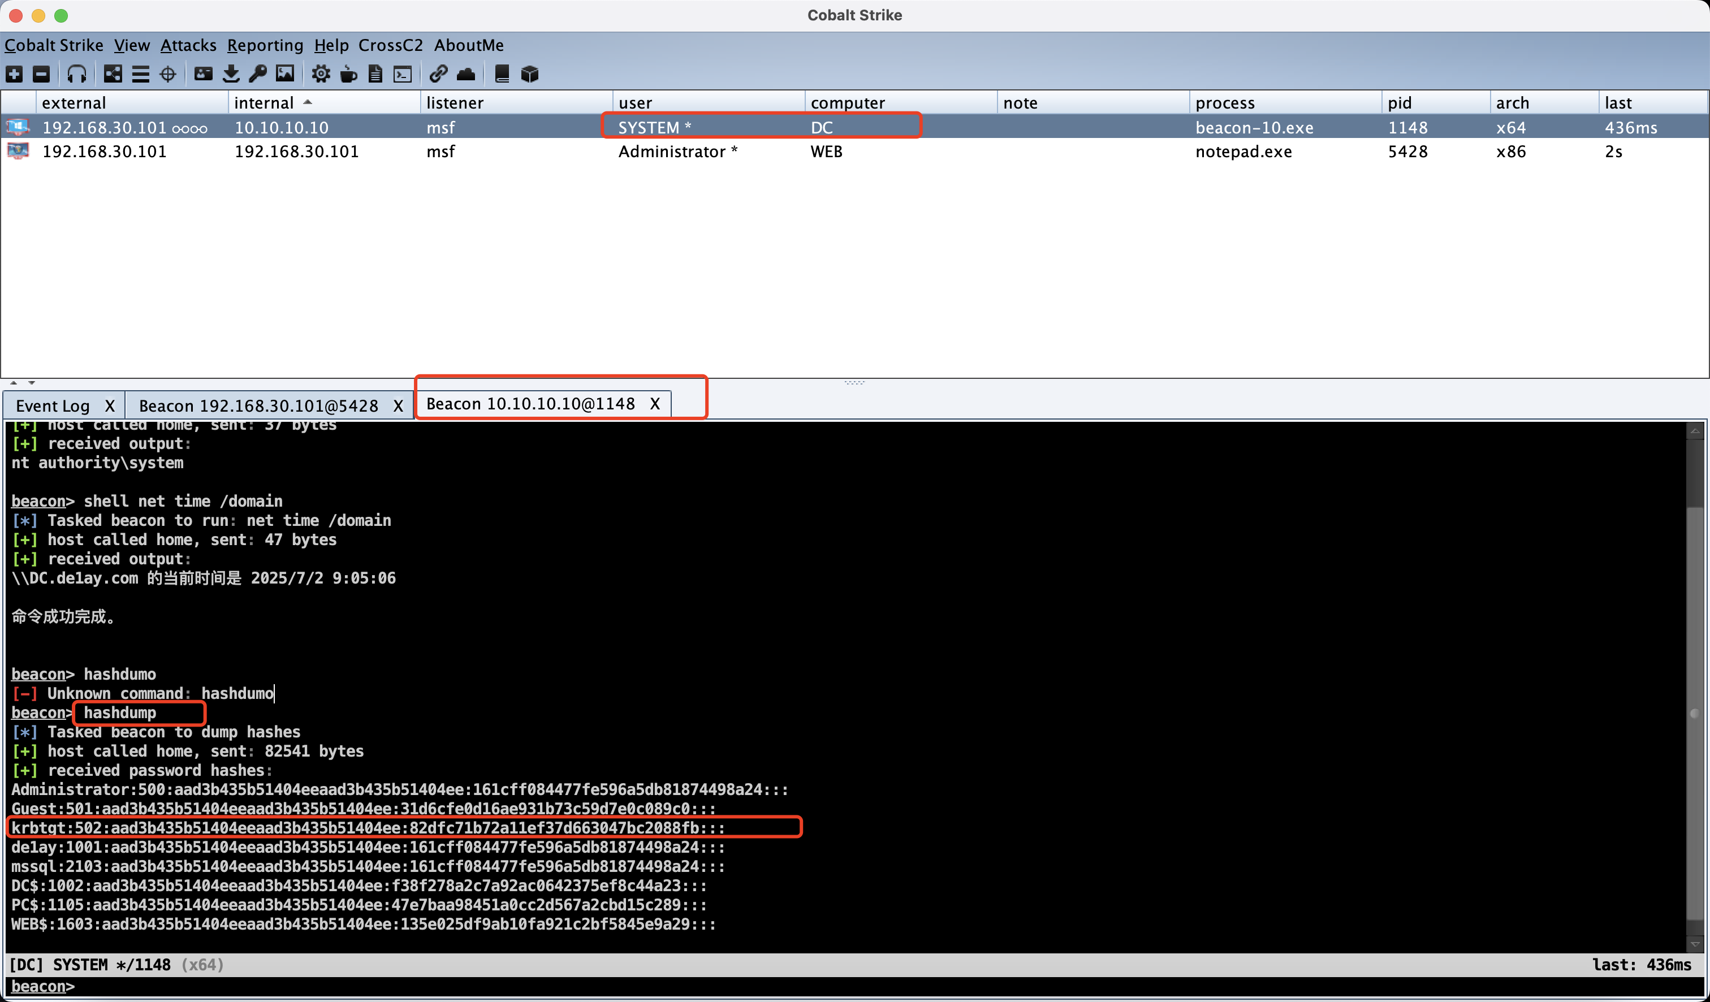Open downloaded files arrow icon
Viewport: 1710px width, 1002px height.
coord(231,74)
